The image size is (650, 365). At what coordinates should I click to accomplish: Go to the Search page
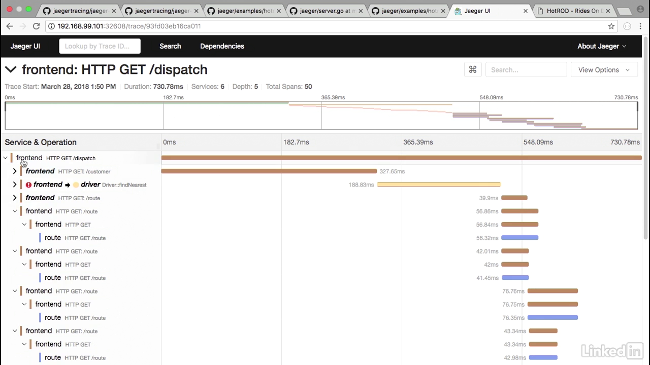tap(170, 46)
